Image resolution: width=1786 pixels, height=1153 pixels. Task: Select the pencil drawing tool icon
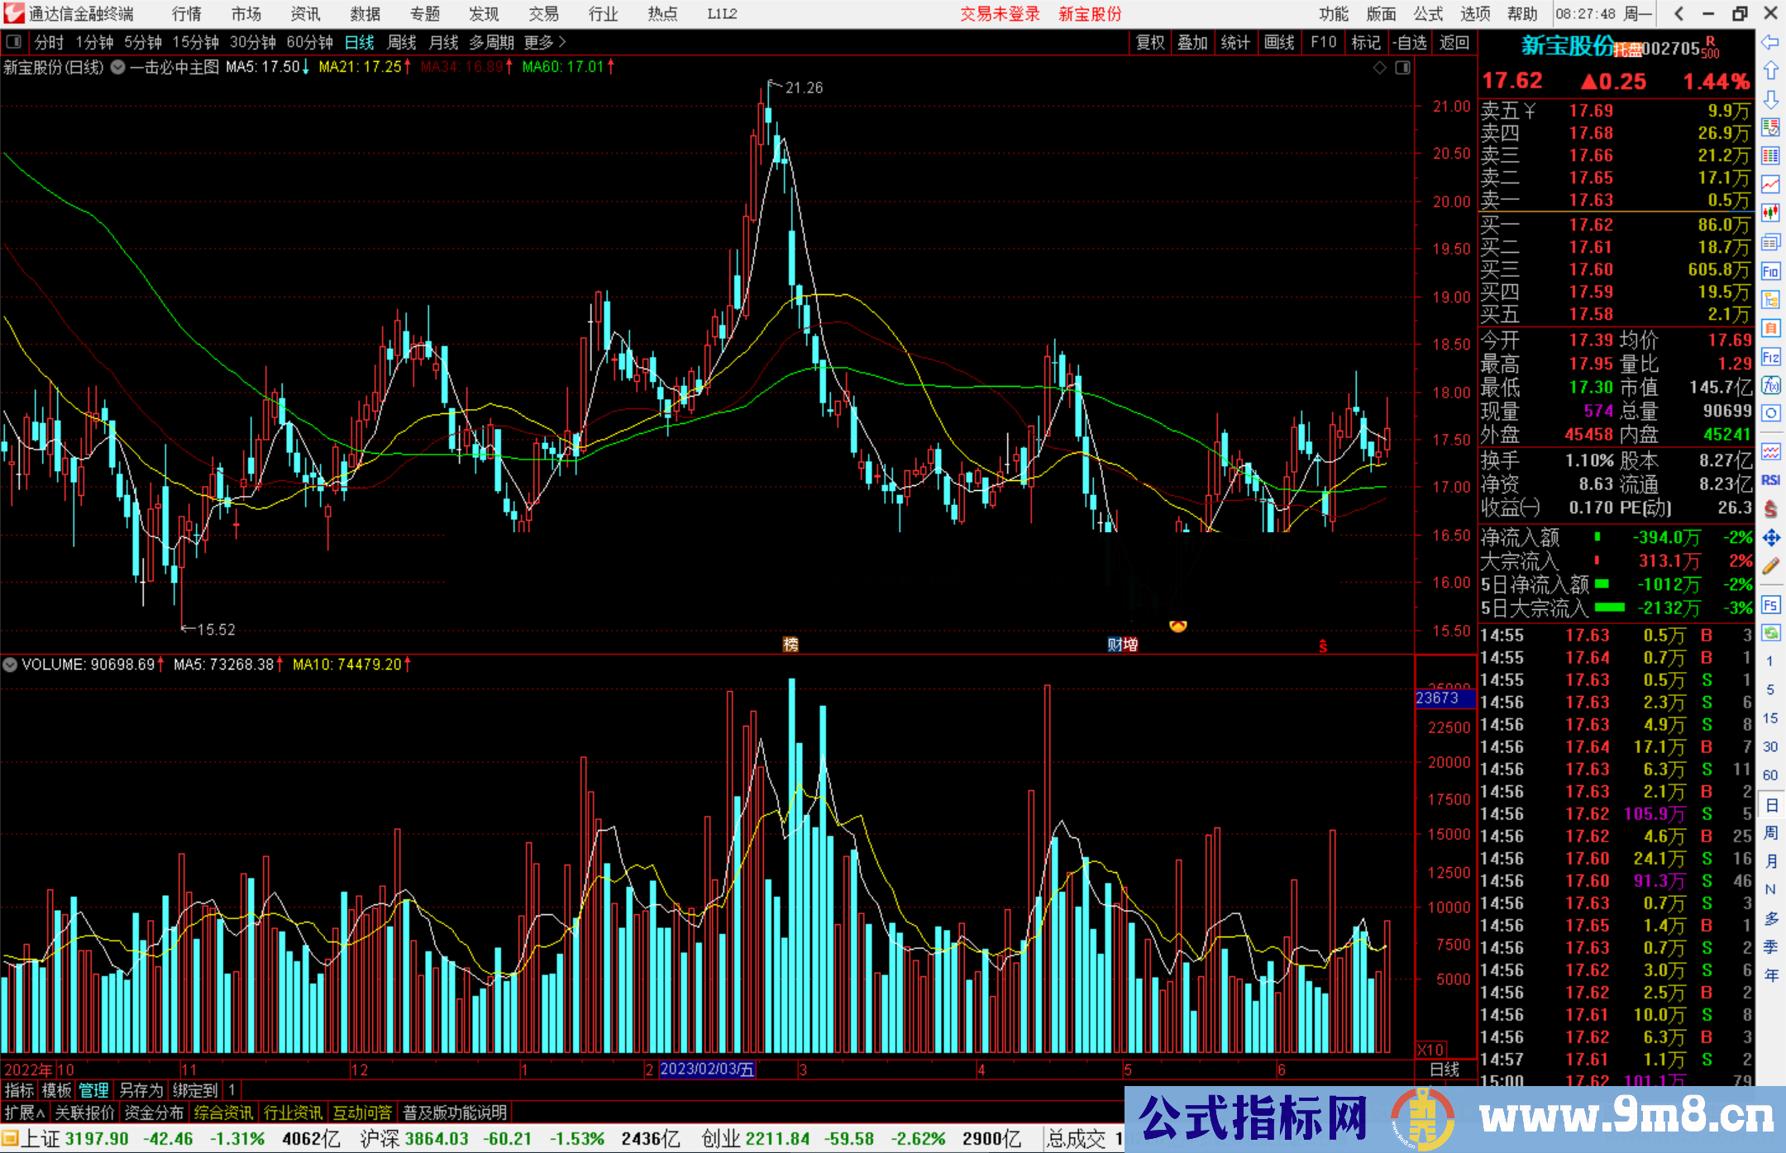click(x=1770, y=567)
